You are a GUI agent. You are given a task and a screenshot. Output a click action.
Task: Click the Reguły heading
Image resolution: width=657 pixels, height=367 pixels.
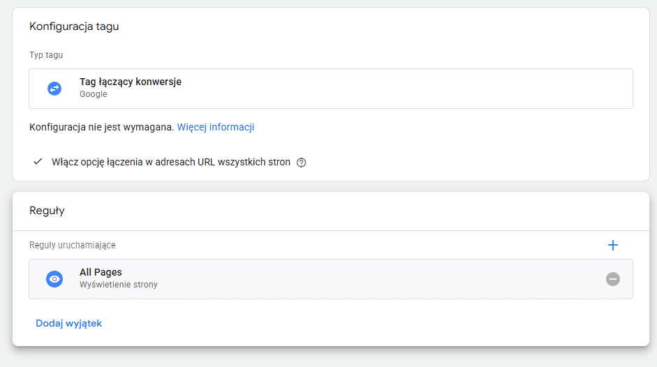click(47, 211)
